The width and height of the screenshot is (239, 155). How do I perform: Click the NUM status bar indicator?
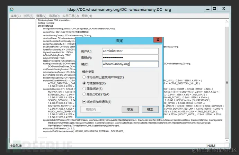tap(211, 146)
